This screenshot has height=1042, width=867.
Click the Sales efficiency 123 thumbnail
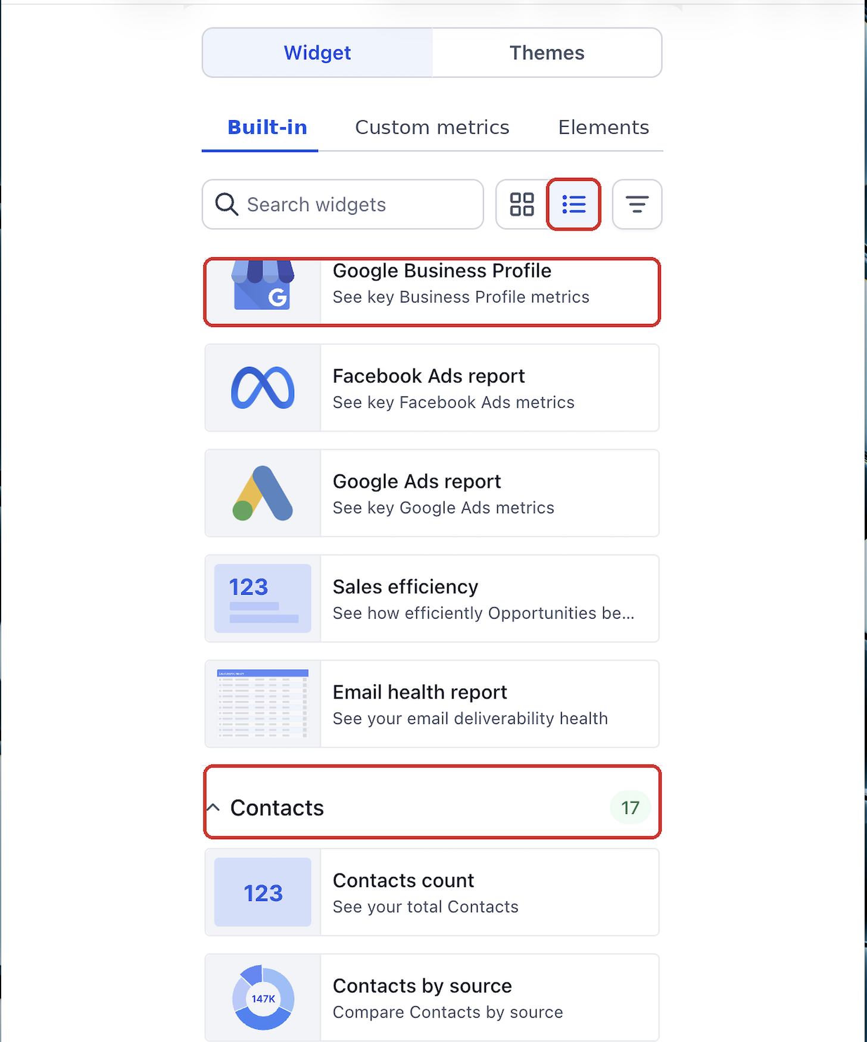pos(263,598)
